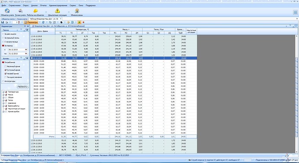Open Объекты учета from the large toolbar
The height and width of the screenshot is (163, 299).
[7, 12]
